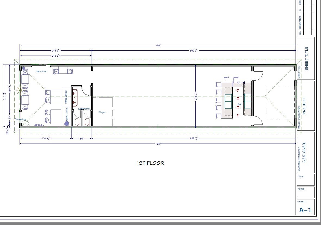Click the armchair in the top-left corner
Image resolution: width=321 pixels, height=225 pixels.
[x=25, y=71]
